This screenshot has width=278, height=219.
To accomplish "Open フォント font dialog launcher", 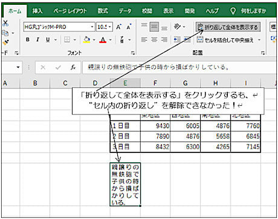I will (132, 53).
